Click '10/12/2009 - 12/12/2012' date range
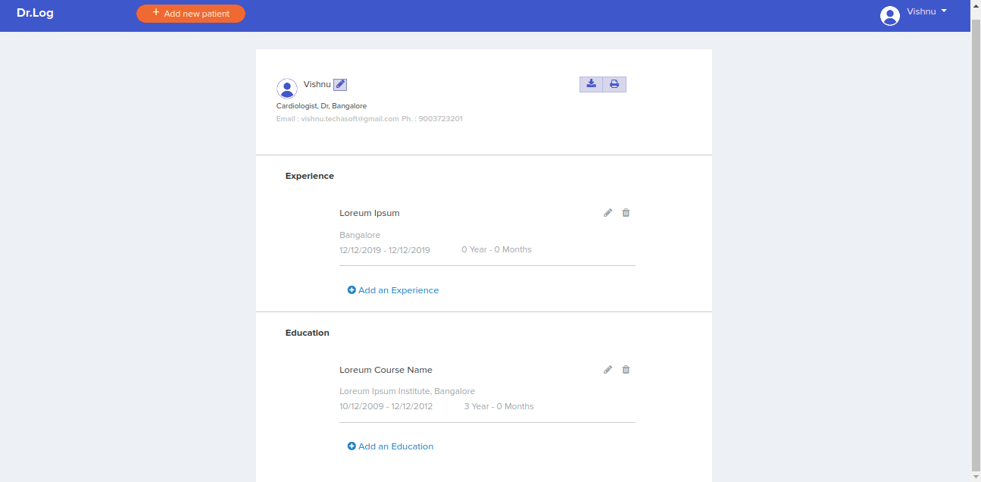The width and height of the screenshot is (981, 482). [x=386, y=407]
